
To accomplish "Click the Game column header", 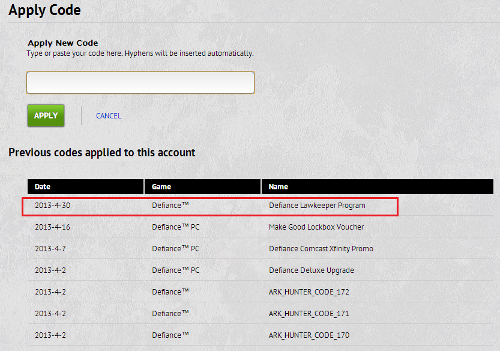I will click(x=161, y=187).
